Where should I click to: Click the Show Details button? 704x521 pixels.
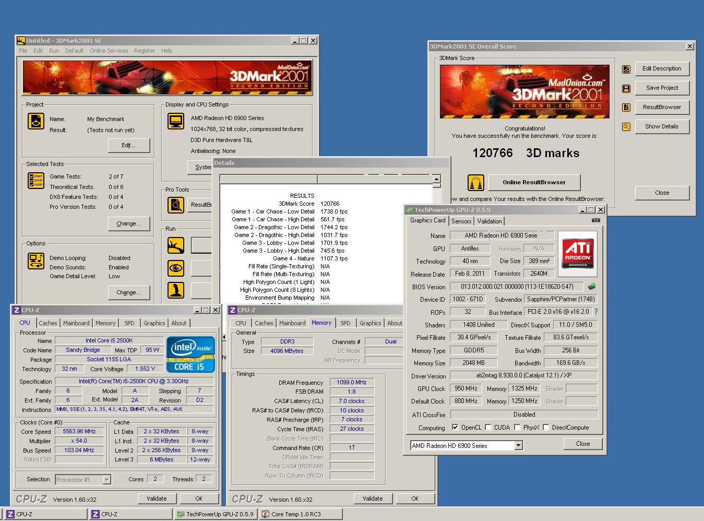coord(662,126)
